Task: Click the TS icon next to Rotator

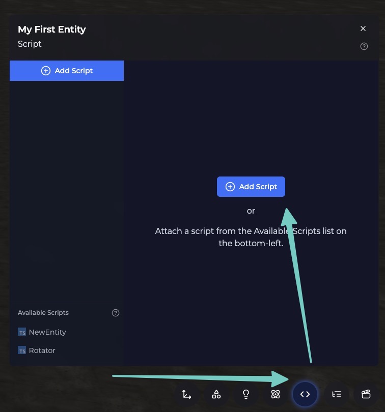Action: click(x=22, y=350)
